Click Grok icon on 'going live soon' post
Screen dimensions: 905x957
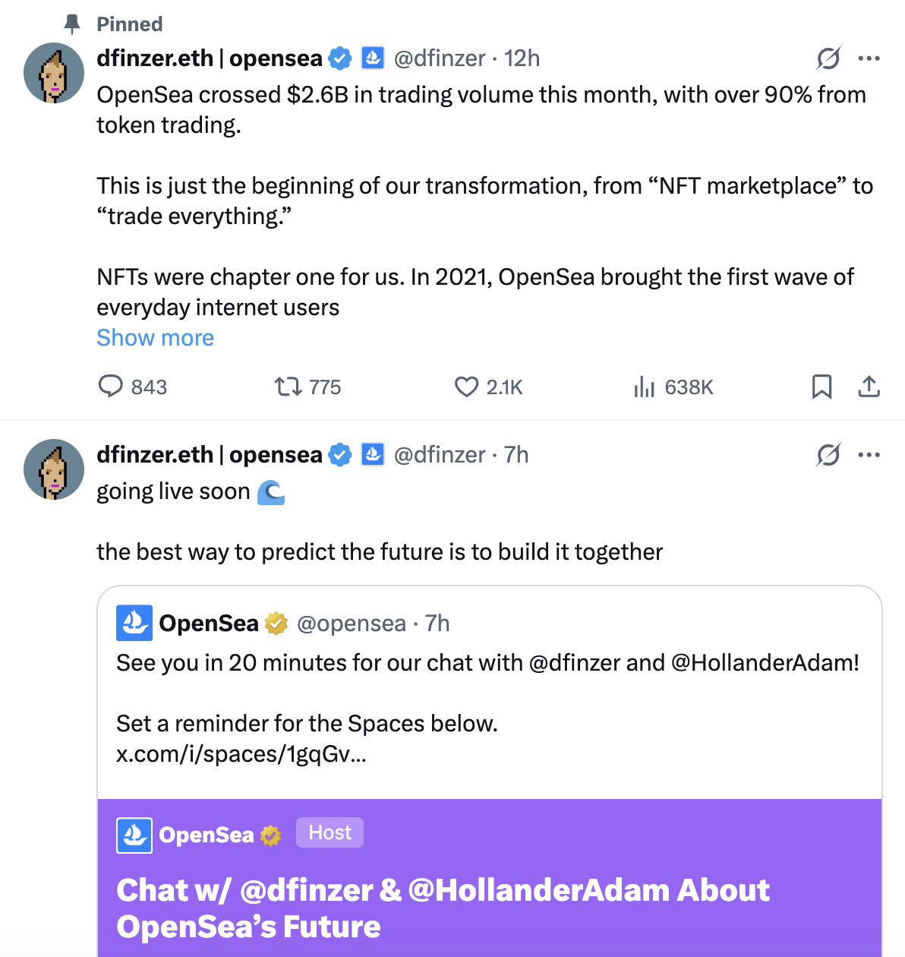point(828,455)
